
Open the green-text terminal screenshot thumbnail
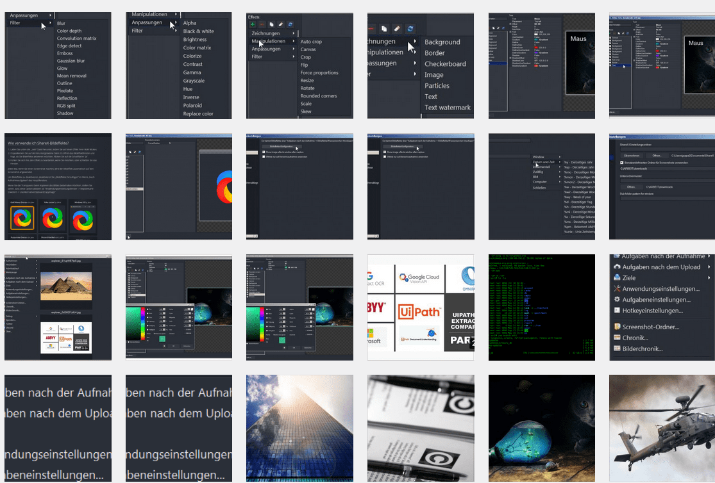coord(541,307)
